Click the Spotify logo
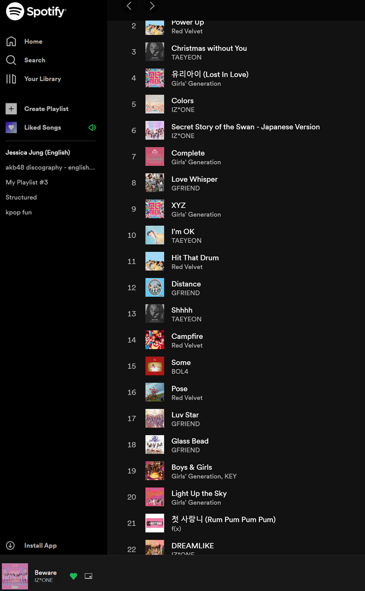 pos(36,11)
